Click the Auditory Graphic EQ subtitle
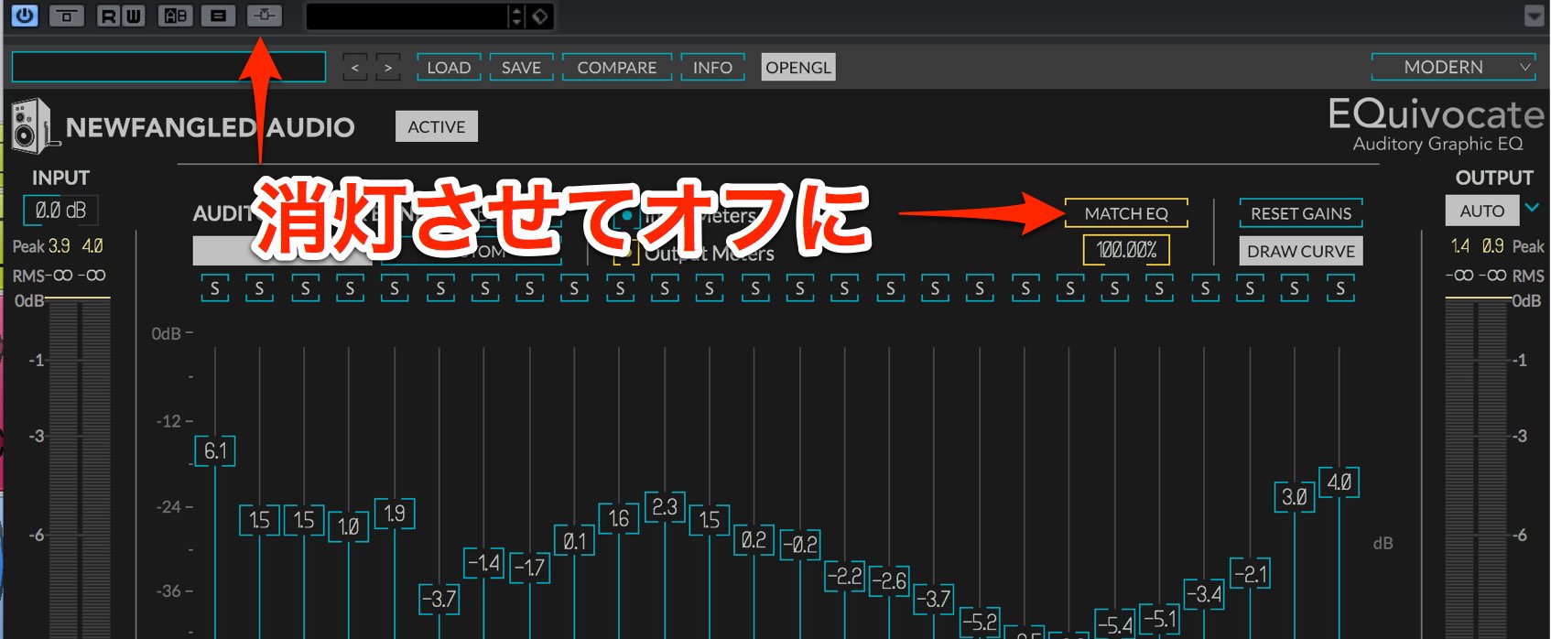 (1437, 144)
